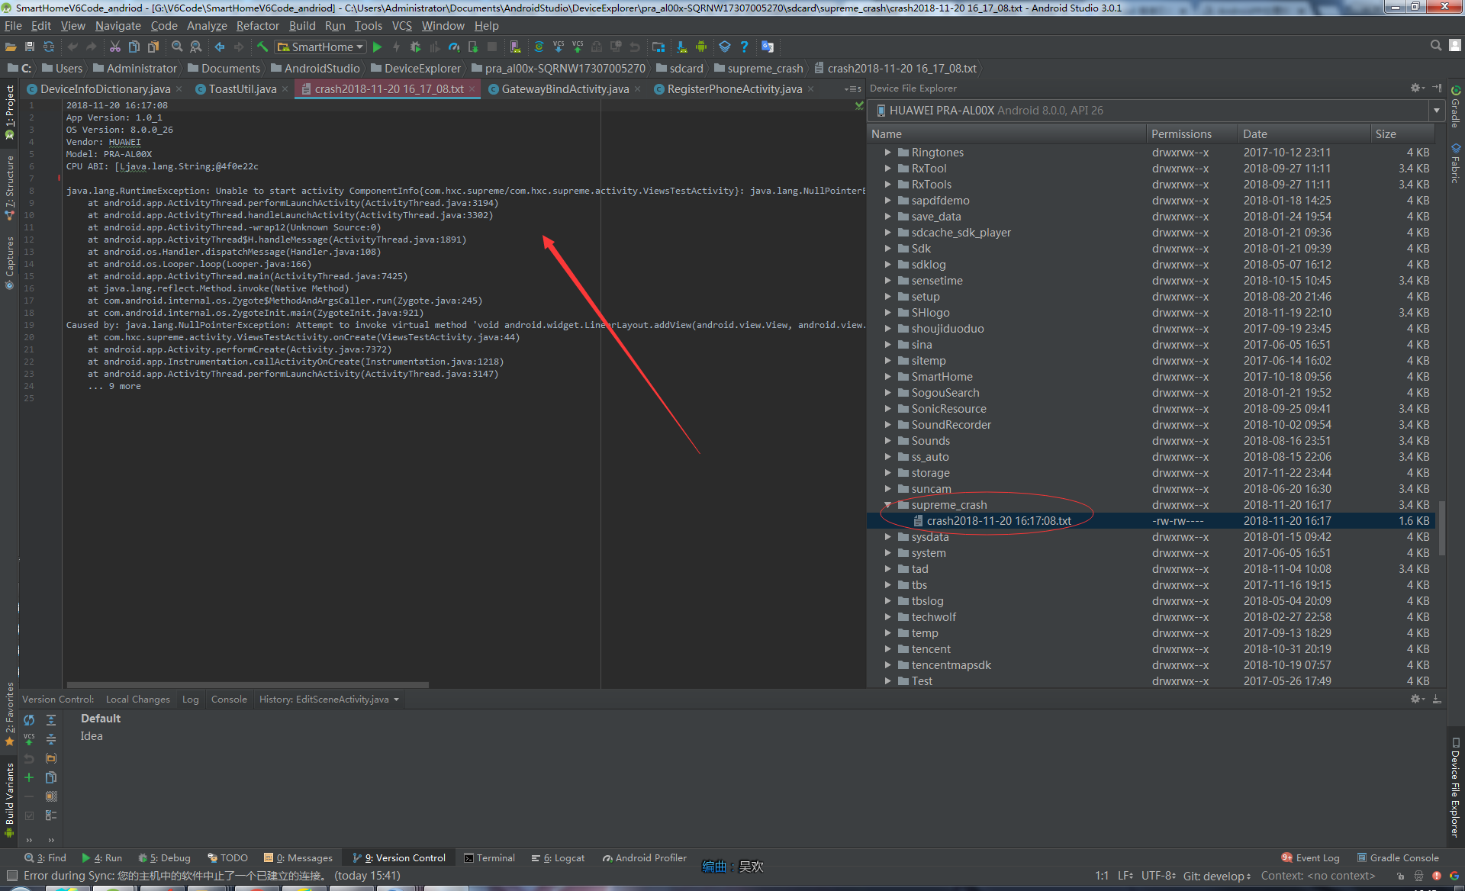Click the Copy icon in main toolbar
1465x891 pixels.
point(134,47)
